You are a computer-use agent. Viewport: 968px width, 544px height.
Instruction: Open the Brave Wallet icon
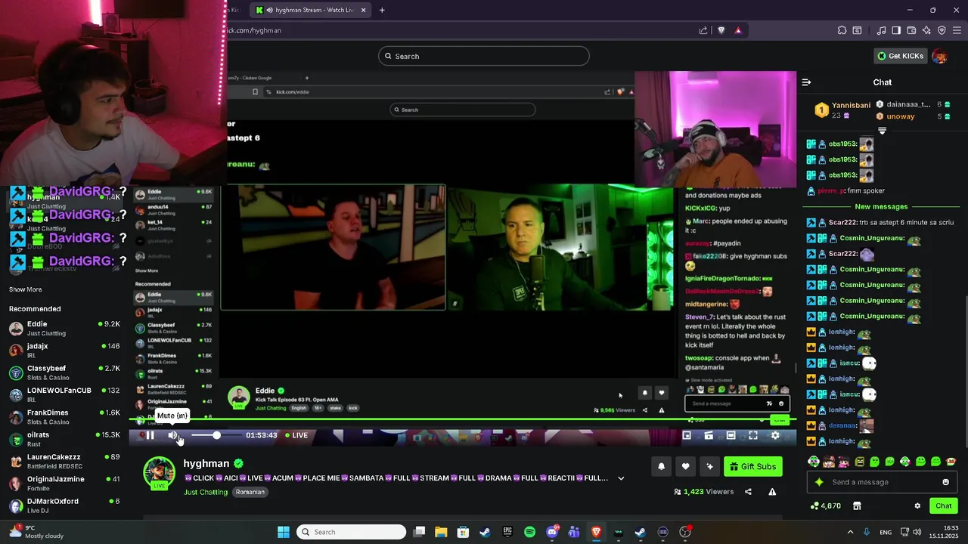pyautogui.click(x=911, y=30)
